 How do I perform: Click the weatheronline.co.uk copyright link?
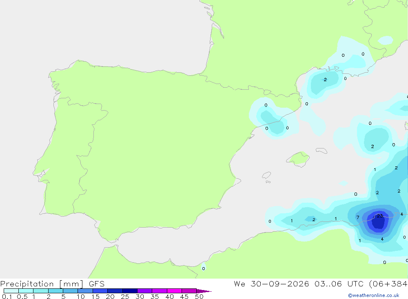pos(374,295)
